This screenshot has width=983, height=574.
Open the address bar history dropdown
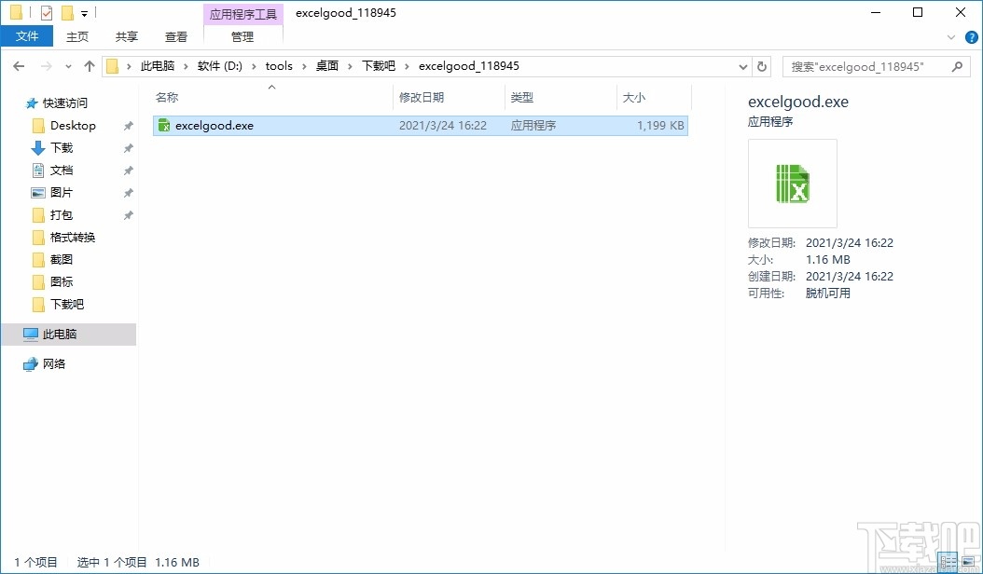[743, 65]
